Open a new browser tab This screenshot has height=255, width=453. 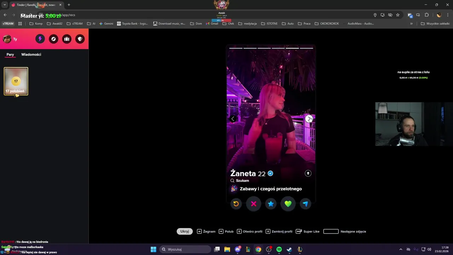(69, 5)
